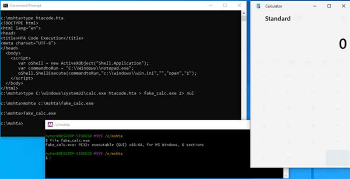
Task: Click the MSYS window scrollbar down arrow
Action: coord(286,176)
